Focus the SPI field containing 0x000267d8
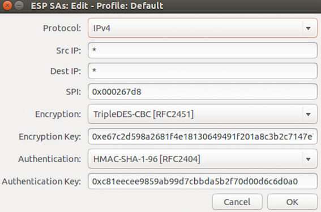Image resolution: width=321 pixels, height=212 pixels. (203, 92)
